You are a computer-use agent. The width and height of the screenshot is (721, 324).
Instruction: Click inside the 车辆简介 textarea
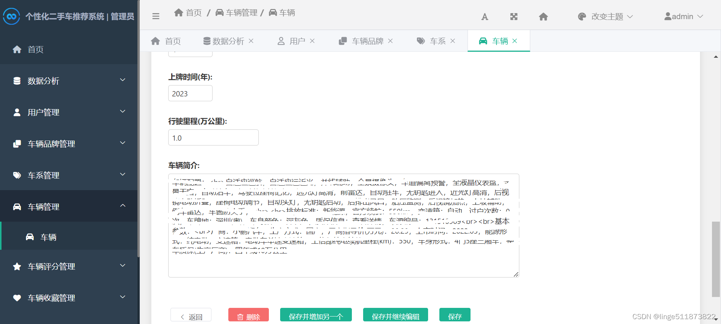click(x=344, y=226)
